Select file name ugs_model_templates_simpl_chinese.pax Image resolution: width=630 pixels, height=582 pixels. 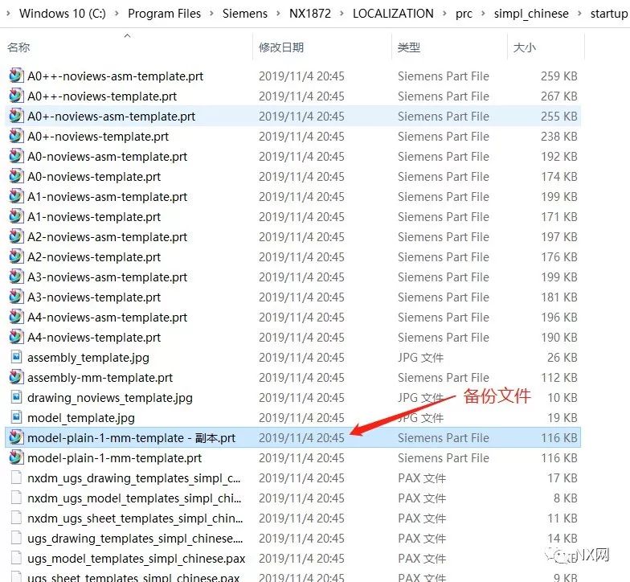tap(137, 558)
